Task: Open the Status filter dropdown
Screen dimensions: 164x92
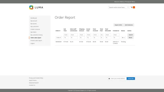Action: click(124, 38)
